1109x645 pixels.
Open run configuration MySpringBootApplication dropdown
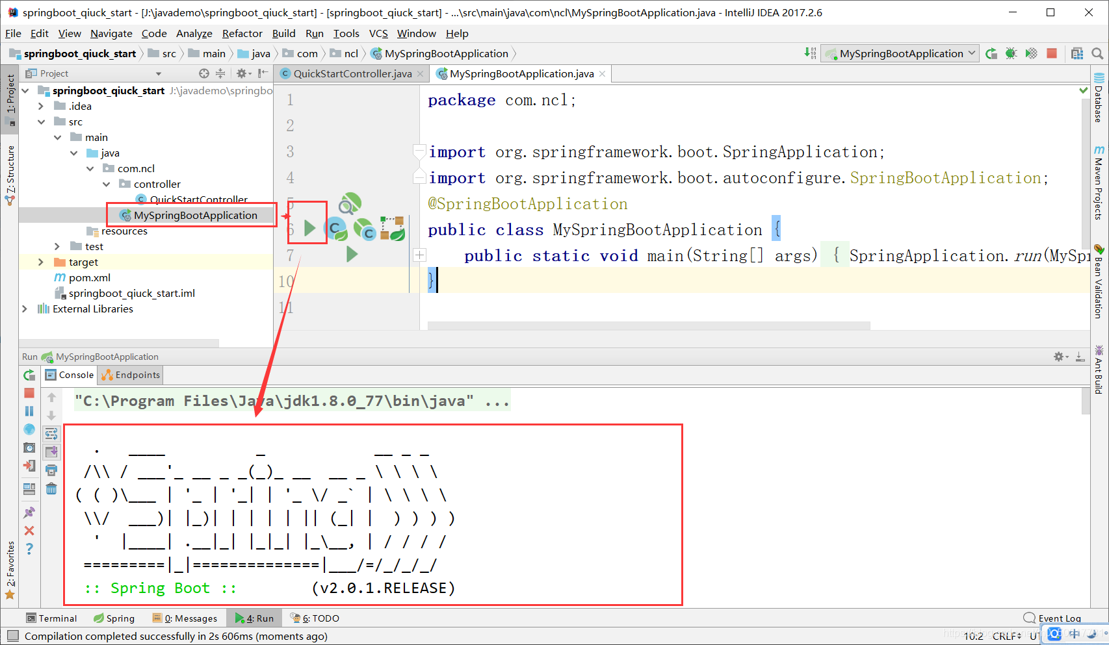pyautogui.click(x=900, y=53)
